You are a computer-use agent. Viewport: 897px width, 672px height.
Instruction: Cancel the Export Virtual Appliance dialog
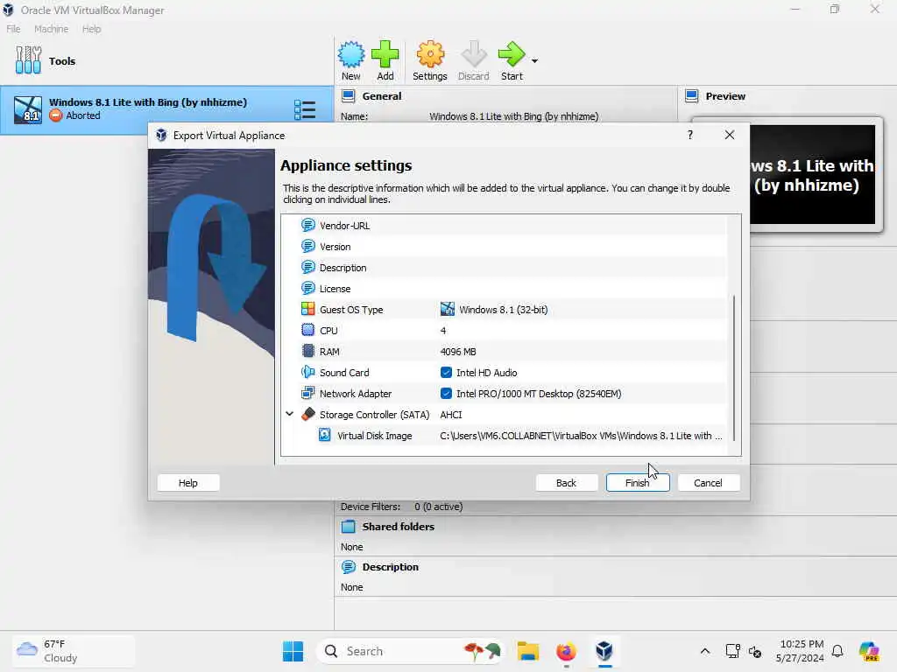coord(708,483)
